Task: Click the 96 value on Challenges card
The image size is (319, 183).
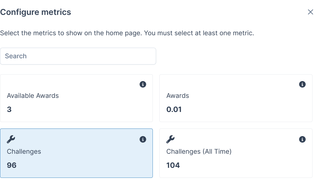Action: (12, 165)
